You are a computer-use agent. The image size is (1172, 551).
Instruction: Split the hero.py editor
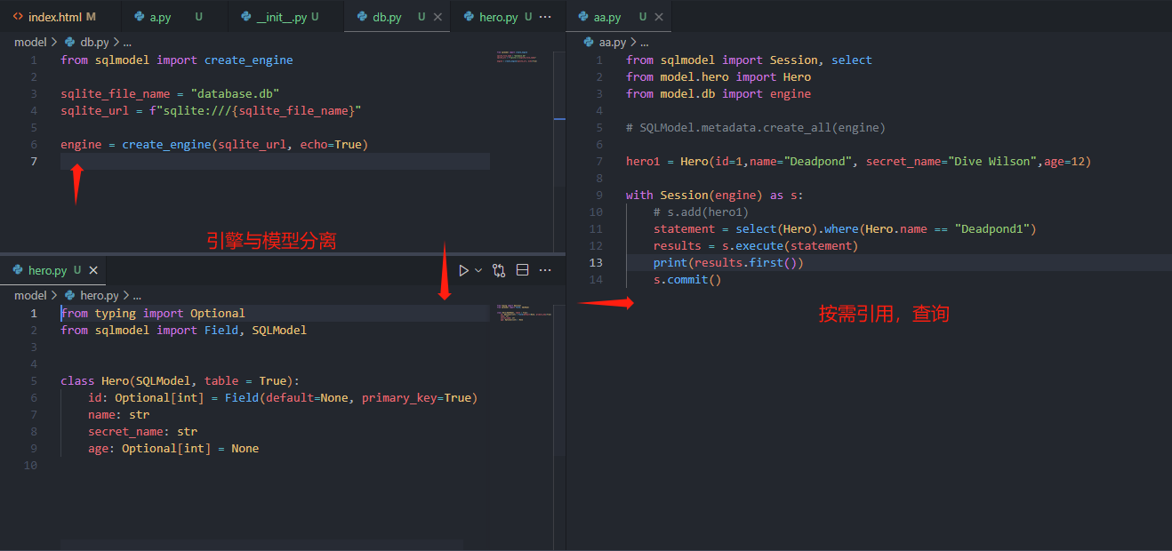click(x=522, y=270)
